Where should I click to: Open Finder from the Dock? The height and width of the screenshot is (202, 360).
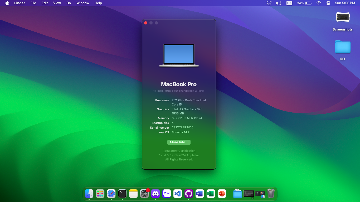pyautogui.click(x=89, y=194)
